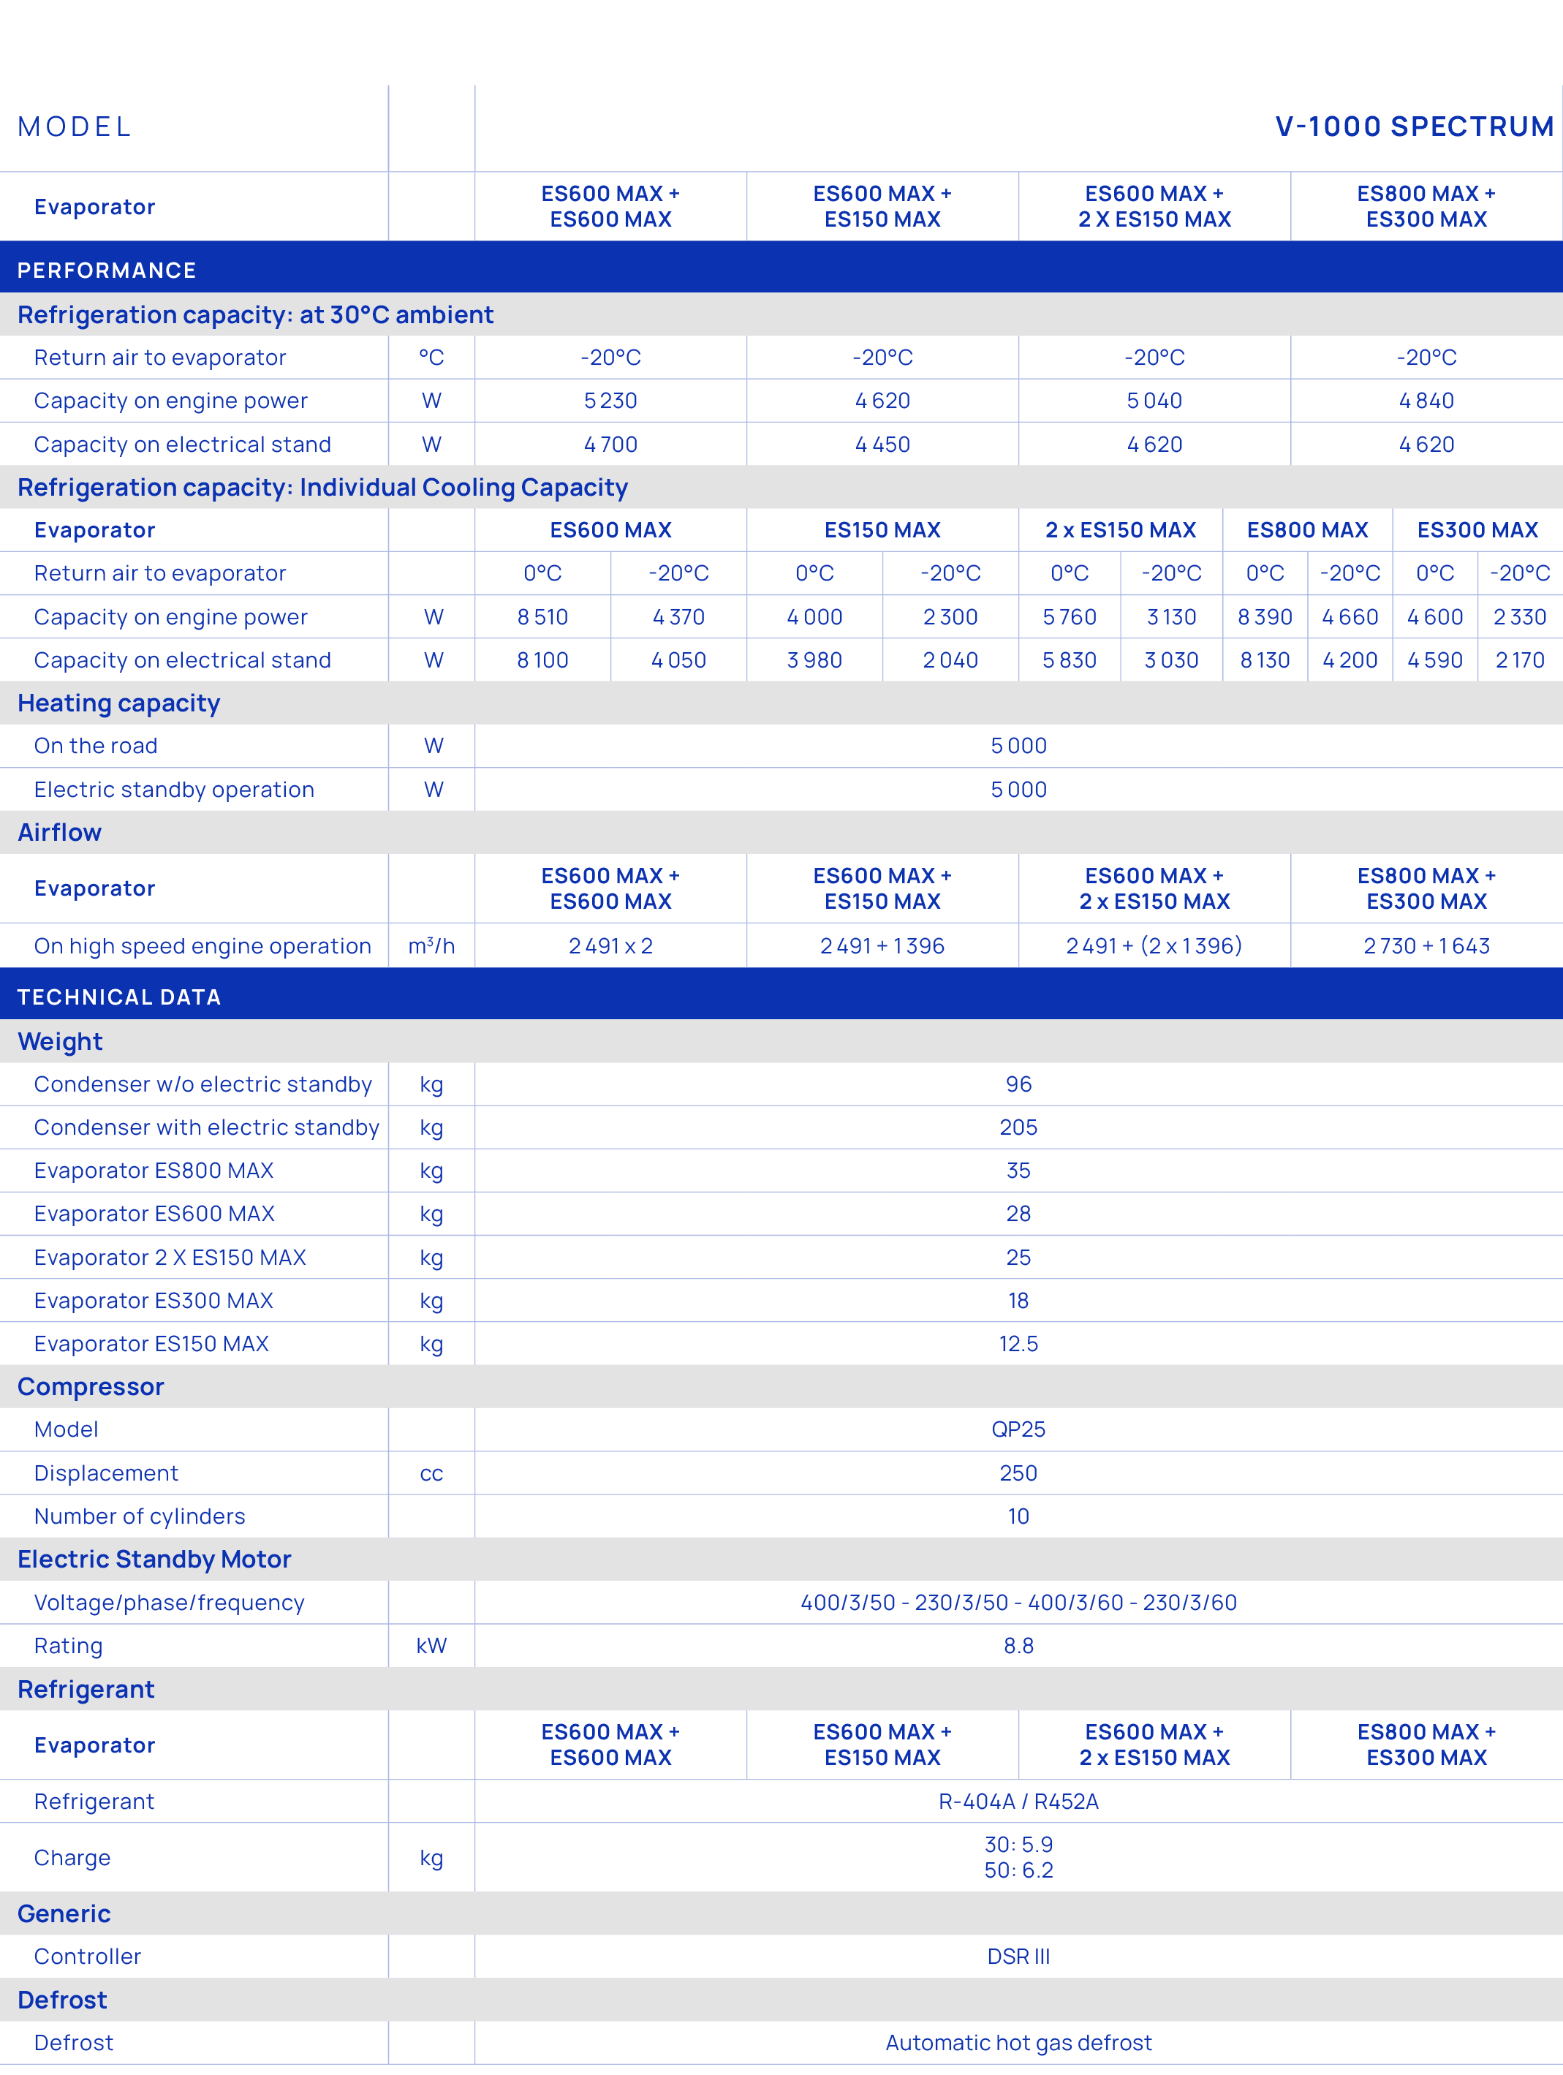The height and width of the screenshot is (2075, 1563).
Task: Select the MODEL header label
Action: coord(75,126)
